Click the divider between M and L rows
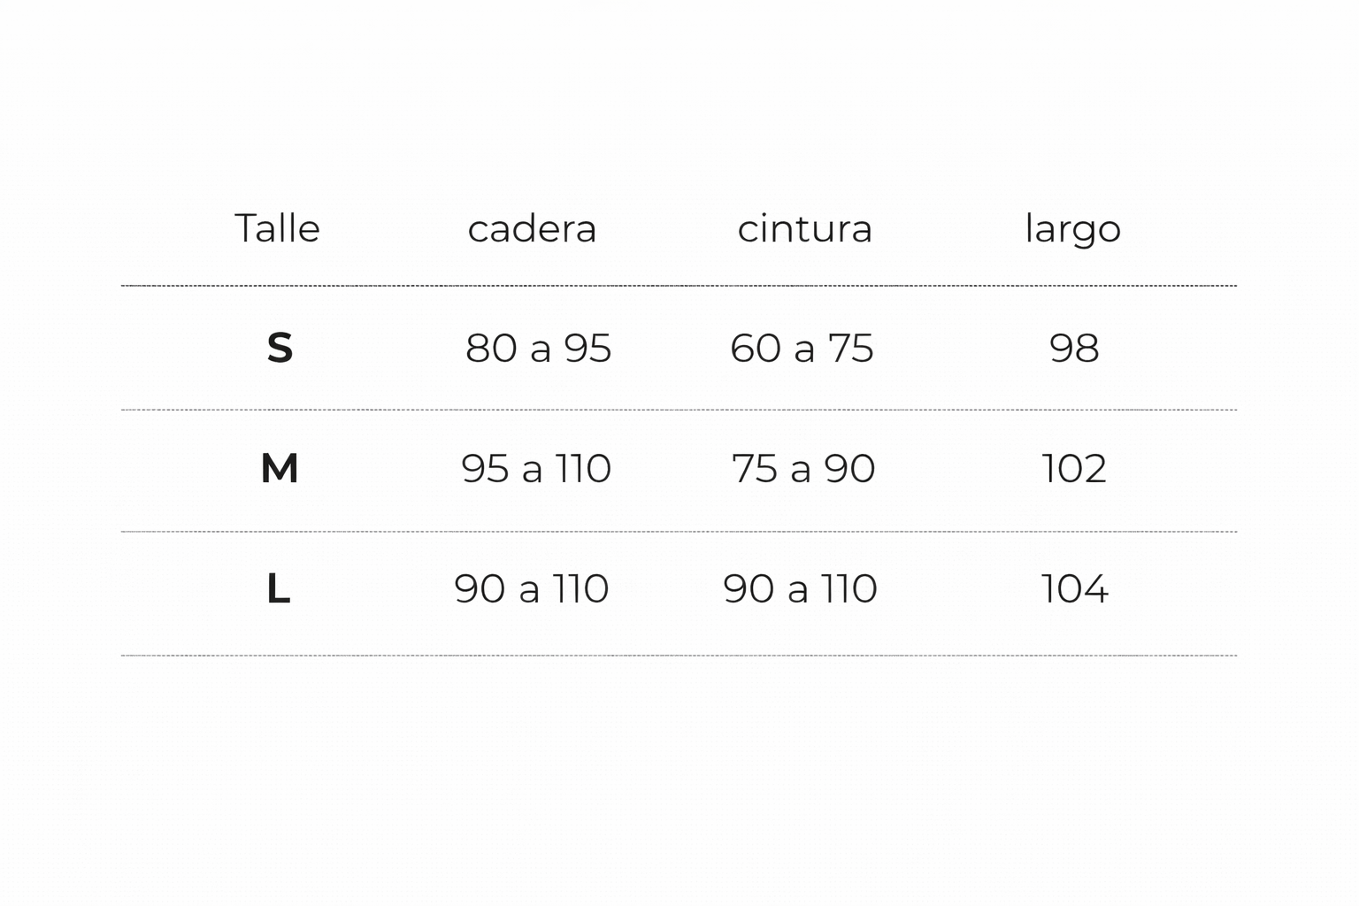Screen dimensions: 1359x906 tap(679, 532)
